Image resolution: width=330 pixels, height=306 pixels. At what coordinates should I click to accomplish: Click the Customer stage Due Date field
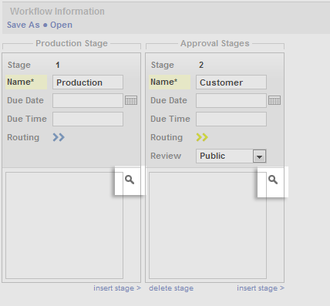[231, 100]
